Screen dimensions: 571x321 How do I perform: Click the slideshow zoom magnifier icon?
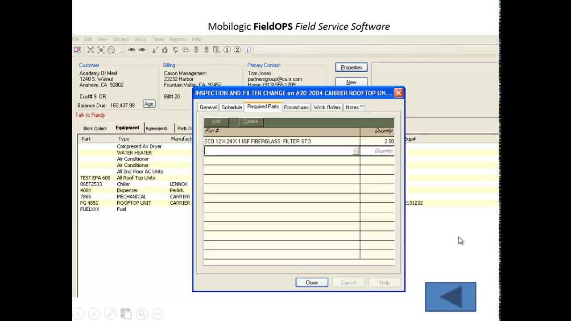(142, 313)
